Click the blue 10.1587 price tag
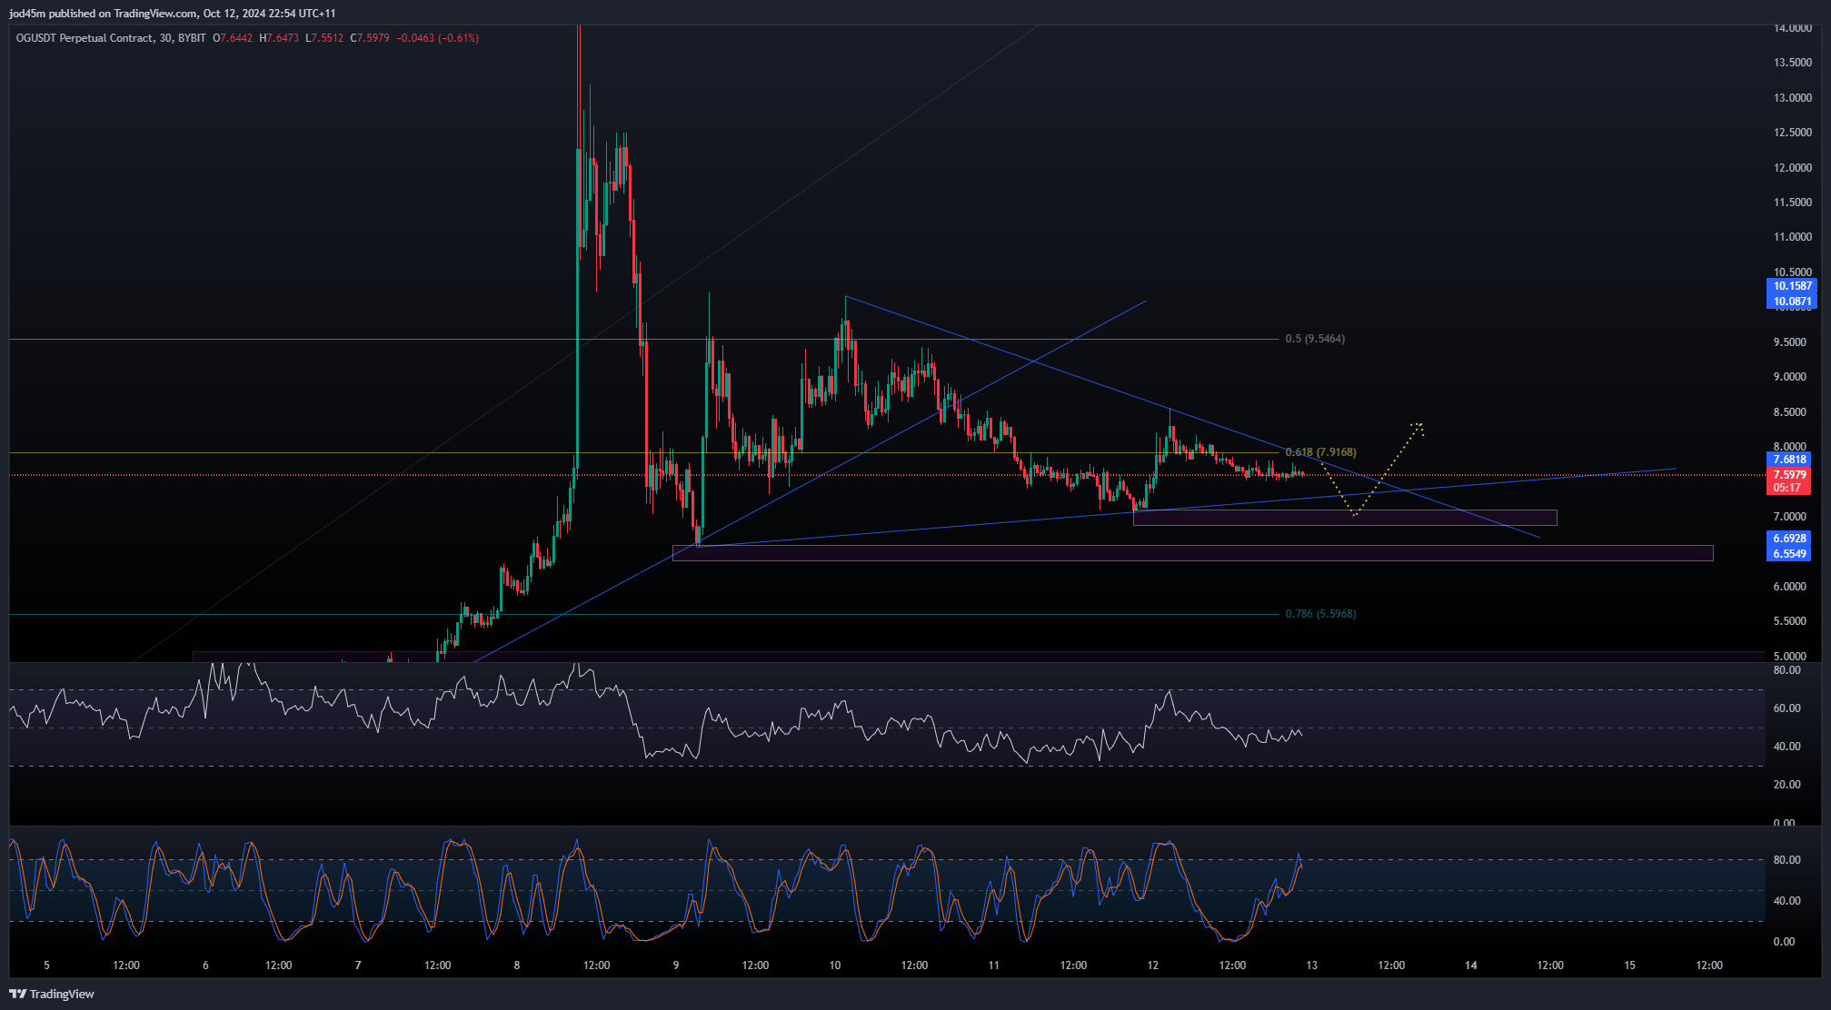This screenshot has width=1831, height=1010. pos(1792,286)
